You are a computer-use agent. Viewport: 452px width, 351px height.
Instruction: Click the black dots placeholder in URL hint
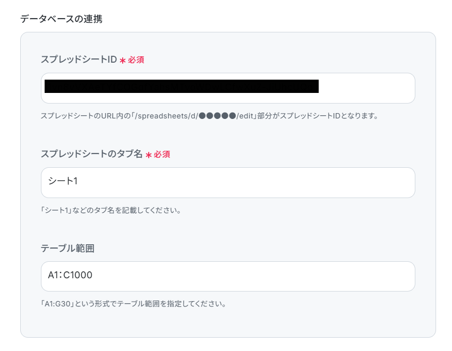pos(217,116)
